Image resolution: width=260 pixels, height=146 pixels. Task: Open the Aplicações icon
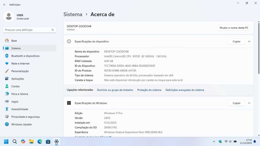(7, 78)
